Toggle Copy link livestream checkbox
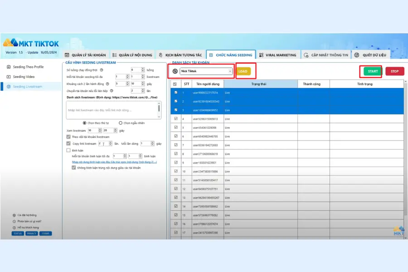 click(x=68, y=143)
